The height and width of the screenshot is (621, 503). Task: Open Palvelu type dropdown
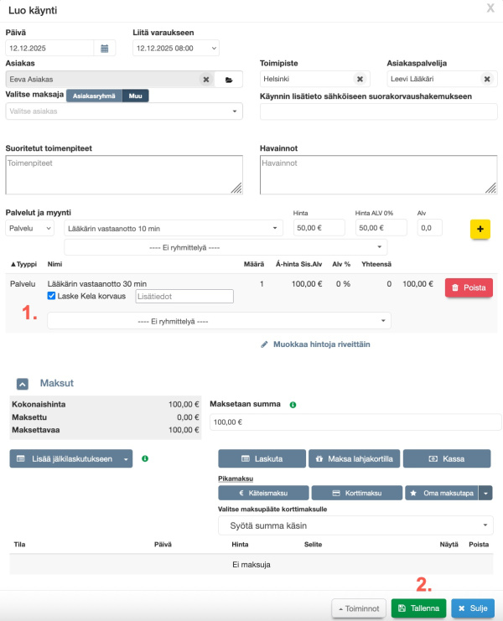pos(30,228)
